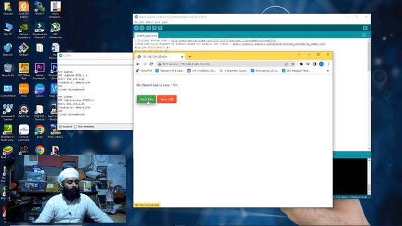This screenshot has width=402, height=226.
Task: Open Arduino Help menu
Action: [165, 23]
